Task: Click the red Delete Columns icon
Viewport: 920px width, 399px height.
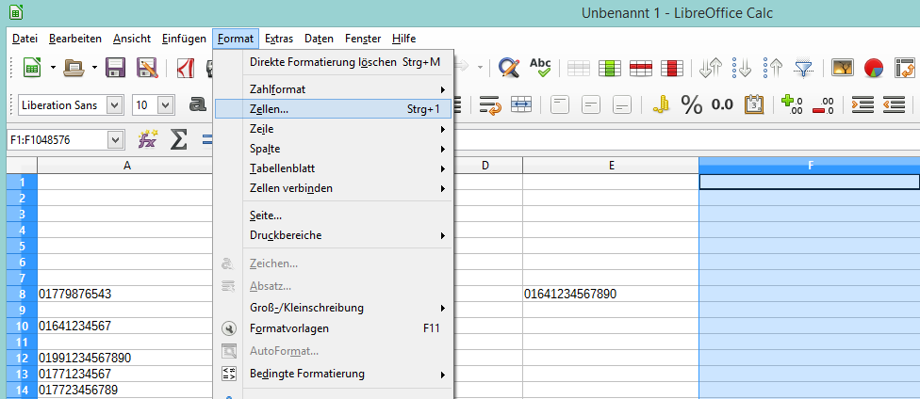Action: coord(672,69)
